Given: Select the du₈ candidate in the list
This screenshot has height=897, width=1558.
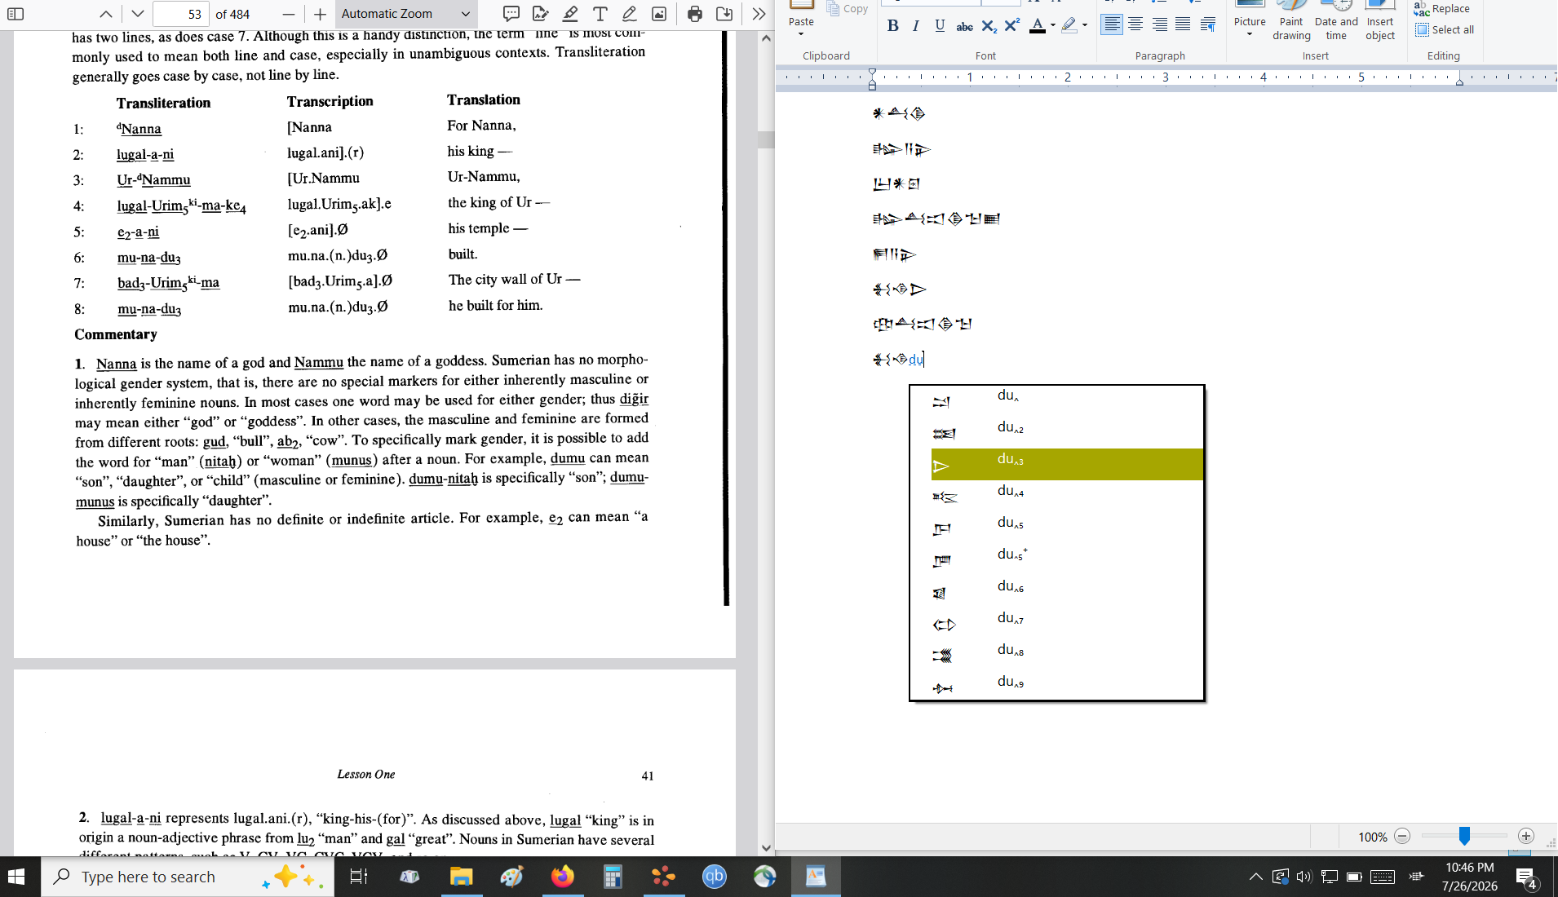Looking at the screenshot, I should pos(1067,655).
